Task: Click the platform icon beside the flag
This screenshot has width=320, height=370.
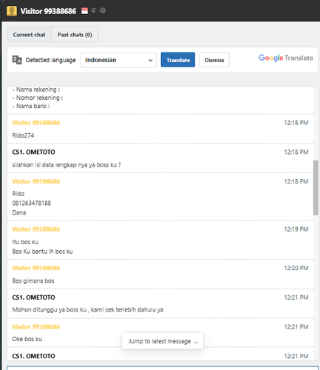Action: click(x=94, y=10)
